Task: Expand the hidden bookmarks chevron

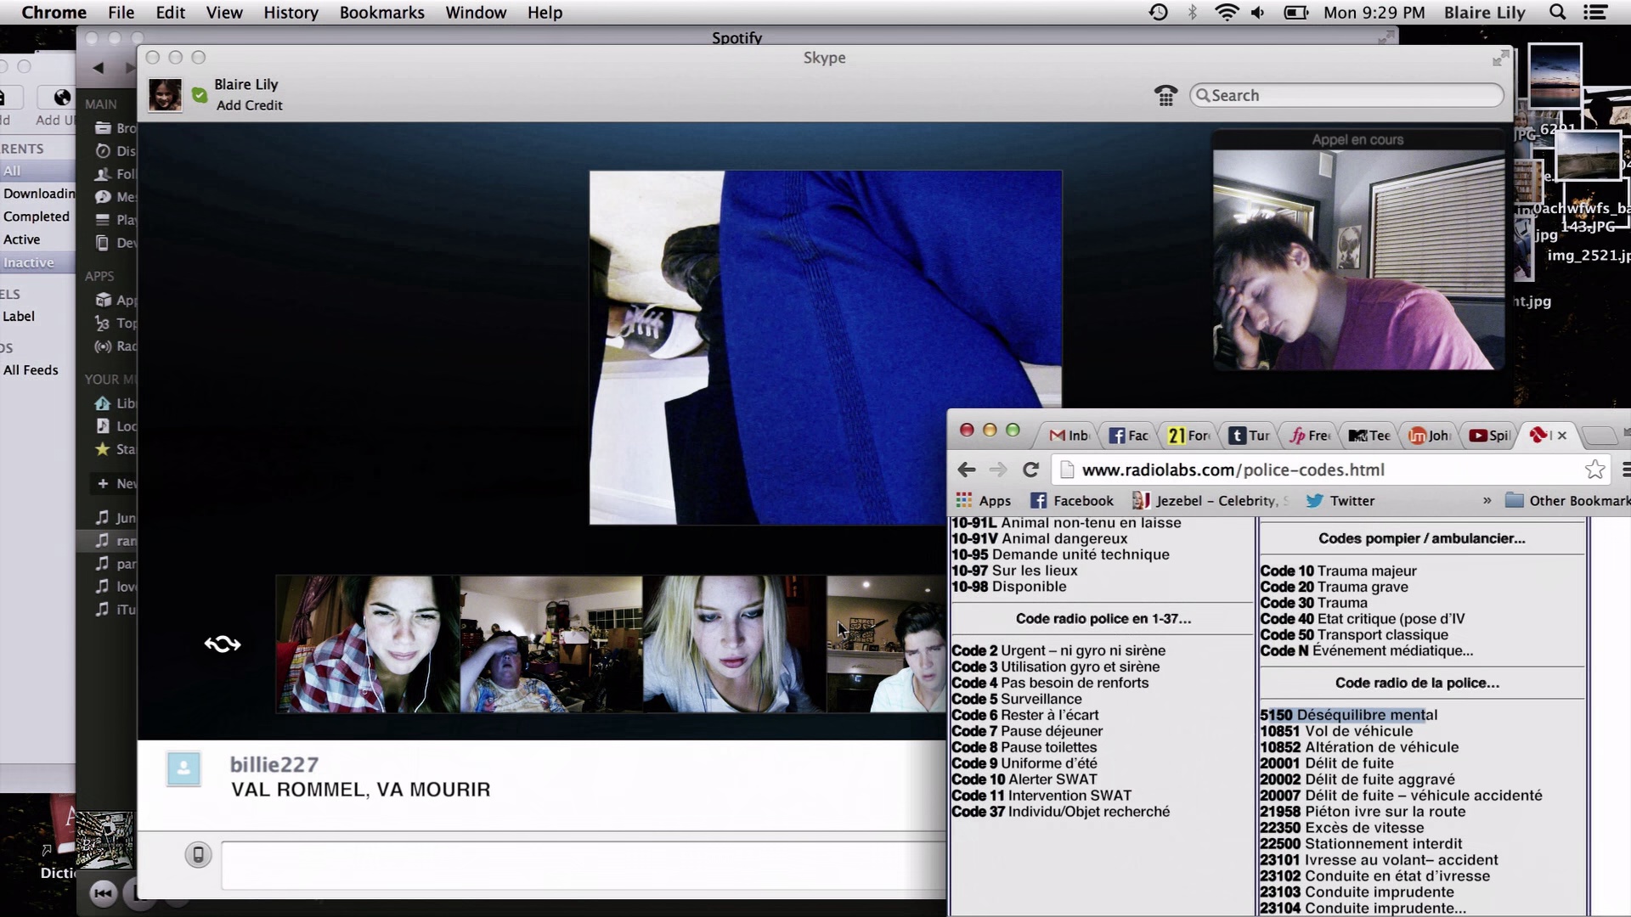Action: pyautogui.click(x=1487, y=500)
